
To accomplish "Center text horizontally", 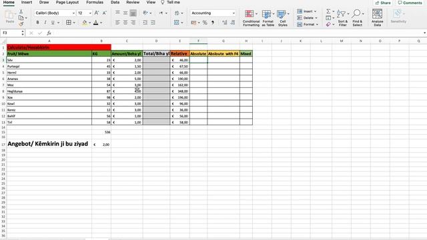I will (x=125, y=23).
